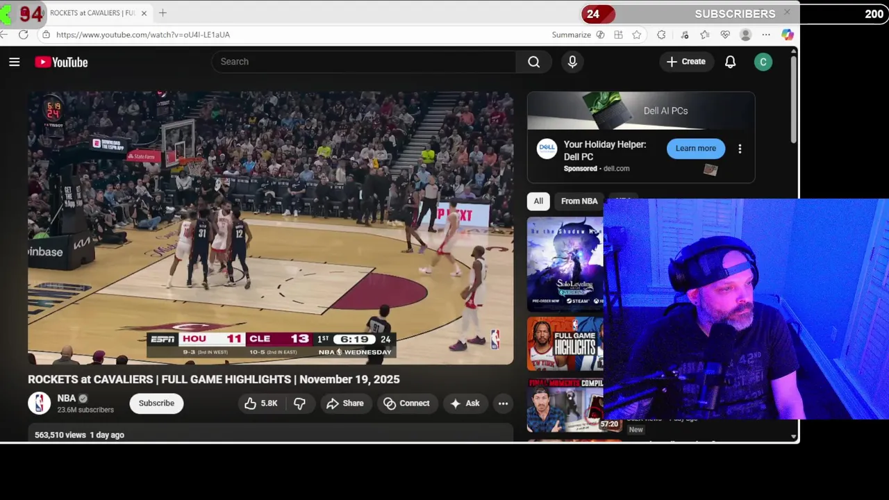Open the Solo Leveling recommended thumbnail
The height and width of the screenshot is (500, 889).
click(565, 264)
